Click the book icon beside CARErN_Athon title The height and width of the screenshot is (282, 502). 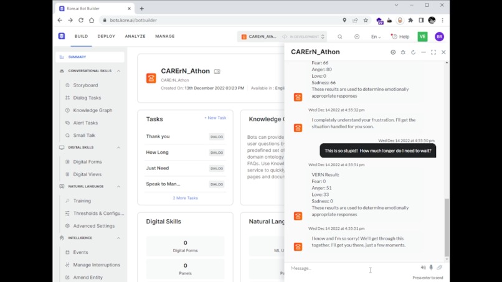tap(217, 72)
